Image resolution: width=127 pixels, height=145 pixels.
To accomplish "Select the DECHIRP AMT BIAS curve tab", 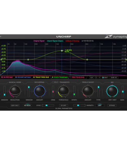I will coord(23,77).
